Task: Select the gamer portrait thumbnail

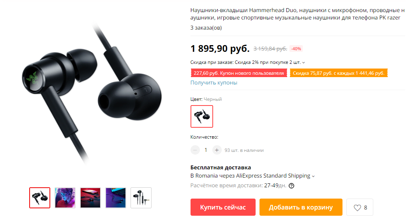Action: point(65,198)
